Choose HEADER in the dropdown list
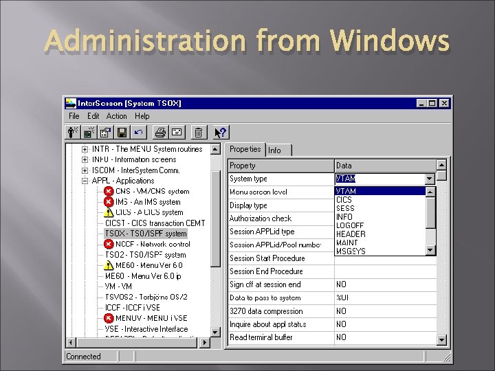 [x=380, y=234]
